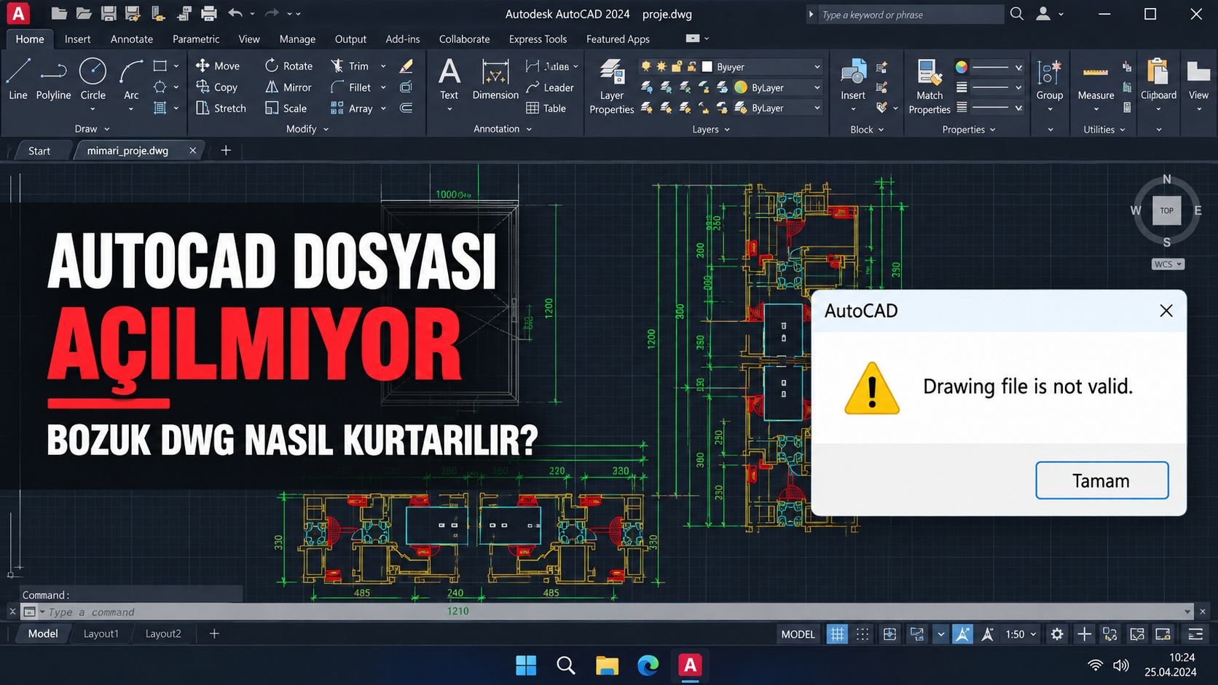Expand the Draw panel
Screen dimensions: 1218x685
point(92,129)
